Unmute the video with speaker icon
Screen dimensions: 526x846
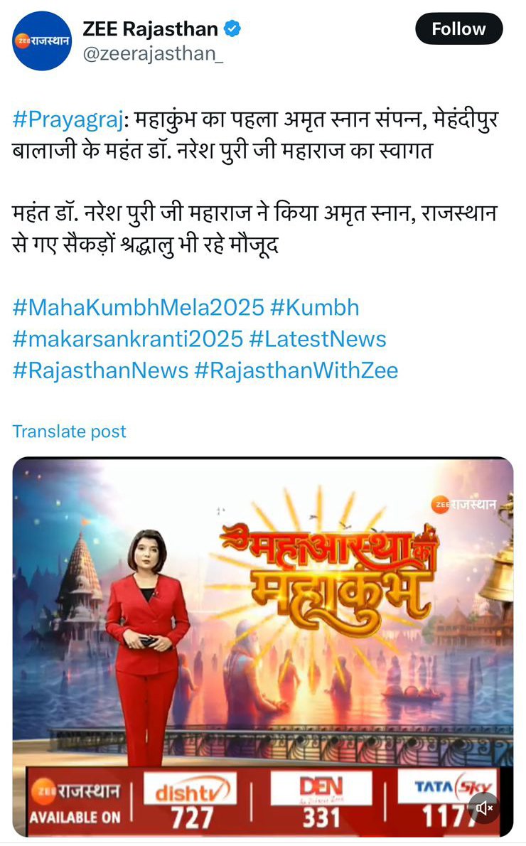coord(484,808)
